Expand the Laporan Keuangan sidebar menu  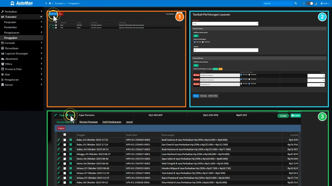pos(22,53)
